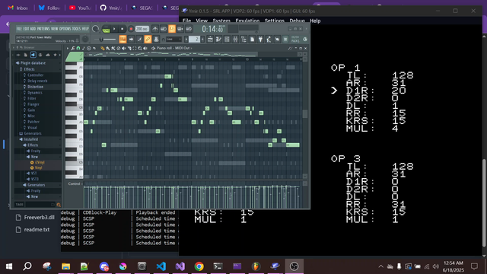Open the Browser view icon in FL toolbar
The height and width of the screenshot is (274, 487).
click(x=243, y=39)
